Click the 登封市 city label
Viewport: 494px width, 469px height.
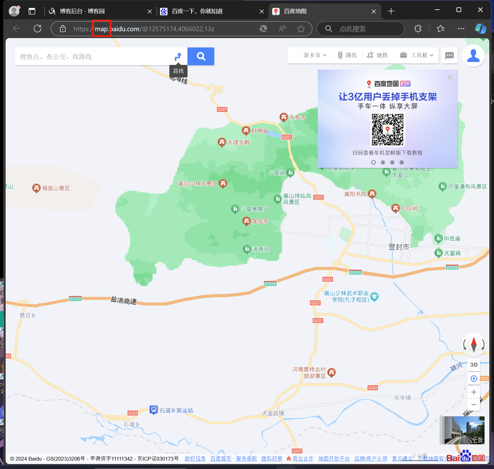pyautogui.click(x=399, y=247)
